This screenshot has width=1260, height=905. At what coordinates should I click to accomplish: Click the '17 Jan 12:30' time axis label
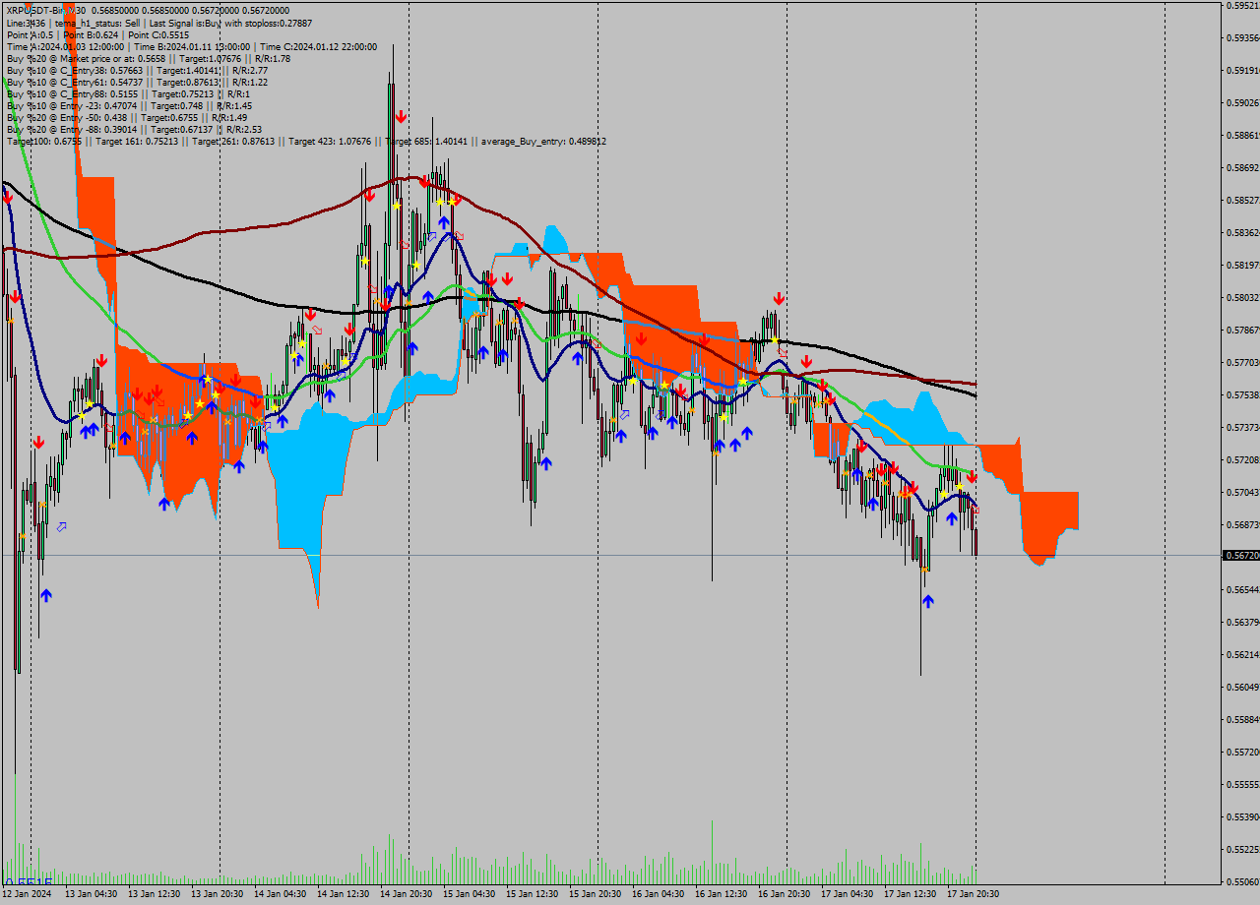tap(910, 894)
